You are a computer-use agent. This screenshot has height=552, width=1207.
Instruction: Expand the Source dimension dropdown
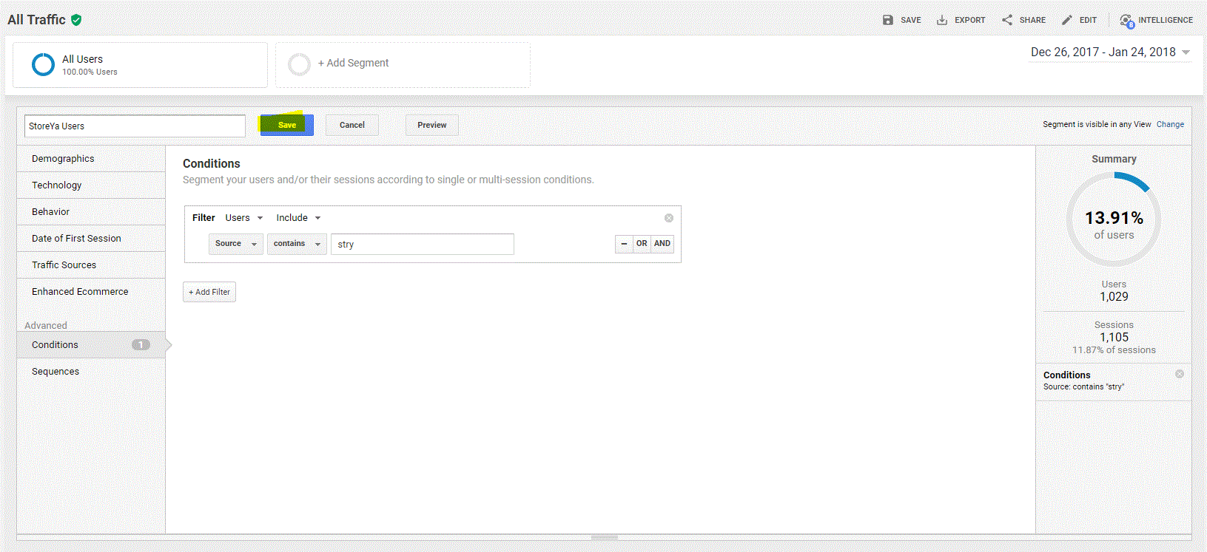(x=235, y=244)
